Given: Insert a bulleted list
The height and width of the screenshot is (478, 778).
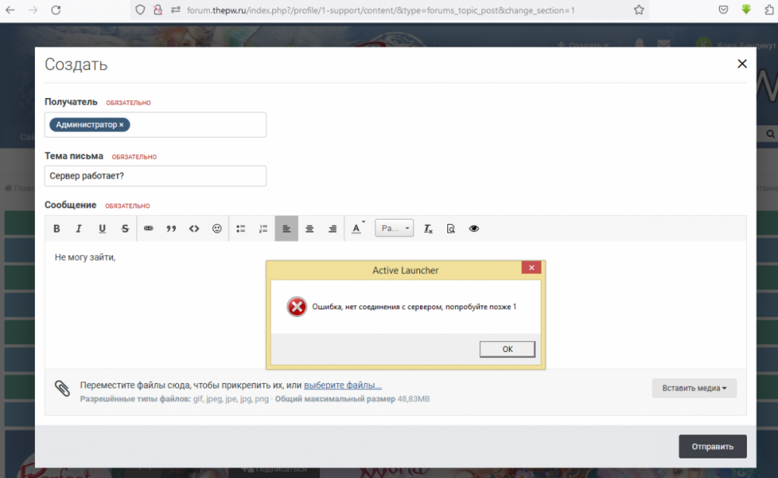Looking at the screenshot, I should coord(240,228).
